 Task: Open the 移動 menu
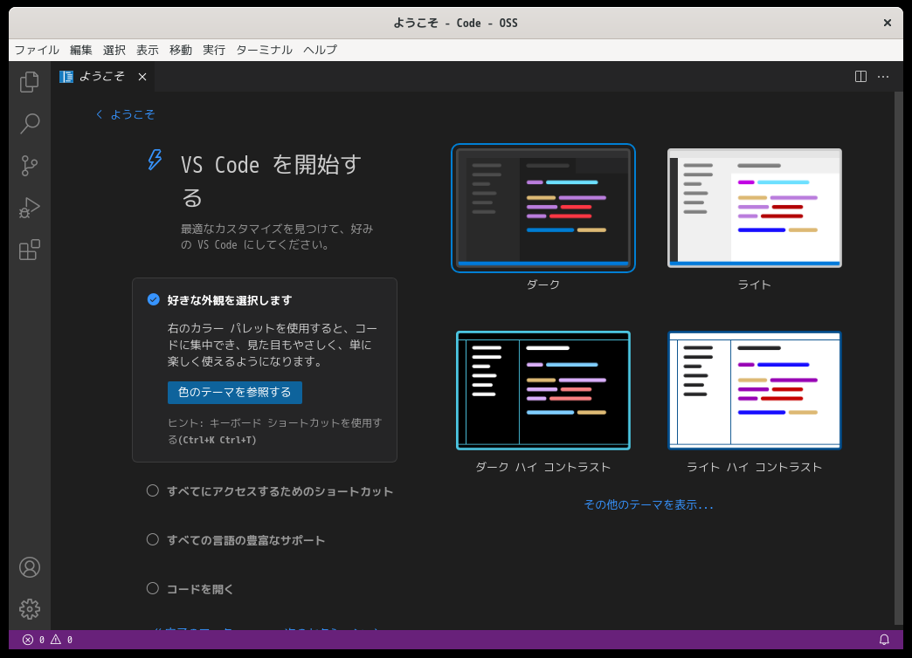pyautogui.click(x=180, y=50)
